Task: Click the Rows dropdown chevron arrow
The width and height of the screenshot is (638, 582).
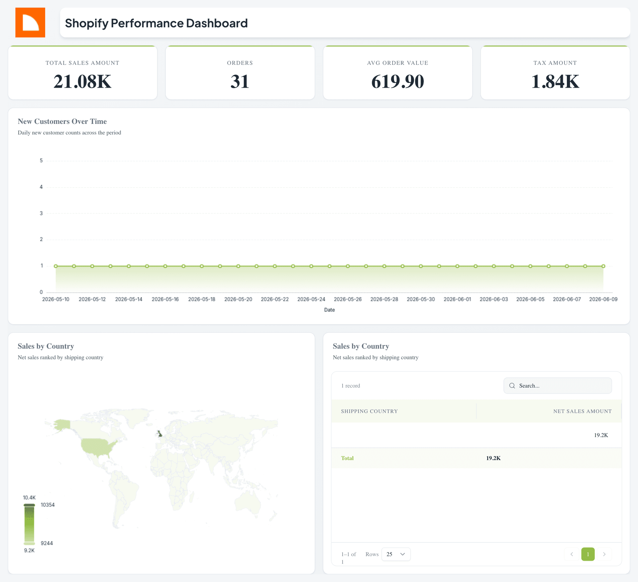Action: pos(402,554)
